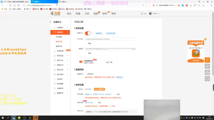The image size is (214, 120).
Task: Open the 视频 navigation tab
Action: point(96,14)
